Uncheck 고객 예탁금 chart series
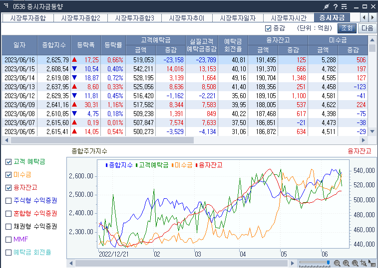This screenshot has height=268, width=378. click(8, 162)
